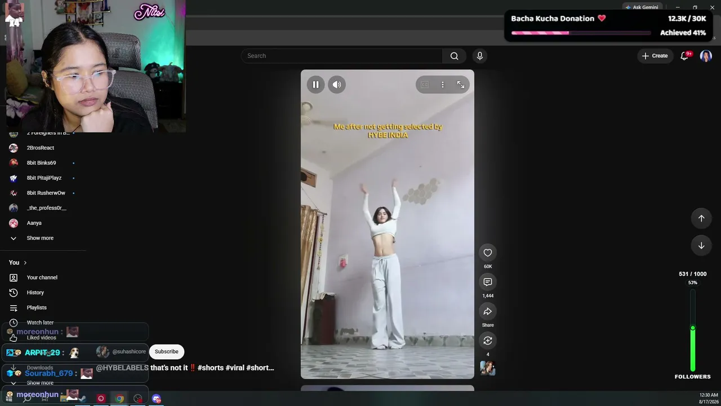Expand subscriptions with Show more
This screenshot has width=721, height=406.
(40, 238)
